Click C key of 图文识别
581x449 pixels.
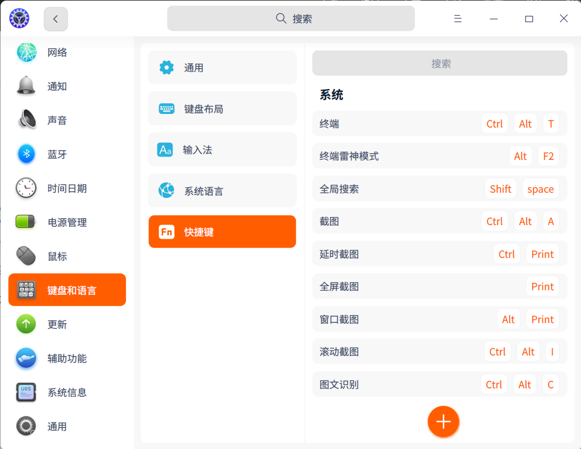(550, 384)
